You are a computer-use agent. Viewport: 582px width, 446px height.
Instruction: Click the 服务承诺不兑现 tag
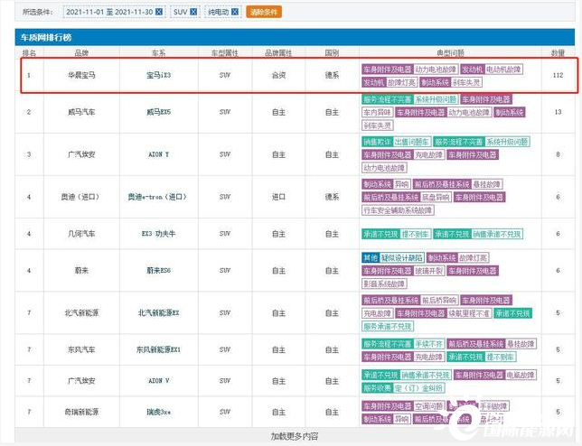point(388,327)
